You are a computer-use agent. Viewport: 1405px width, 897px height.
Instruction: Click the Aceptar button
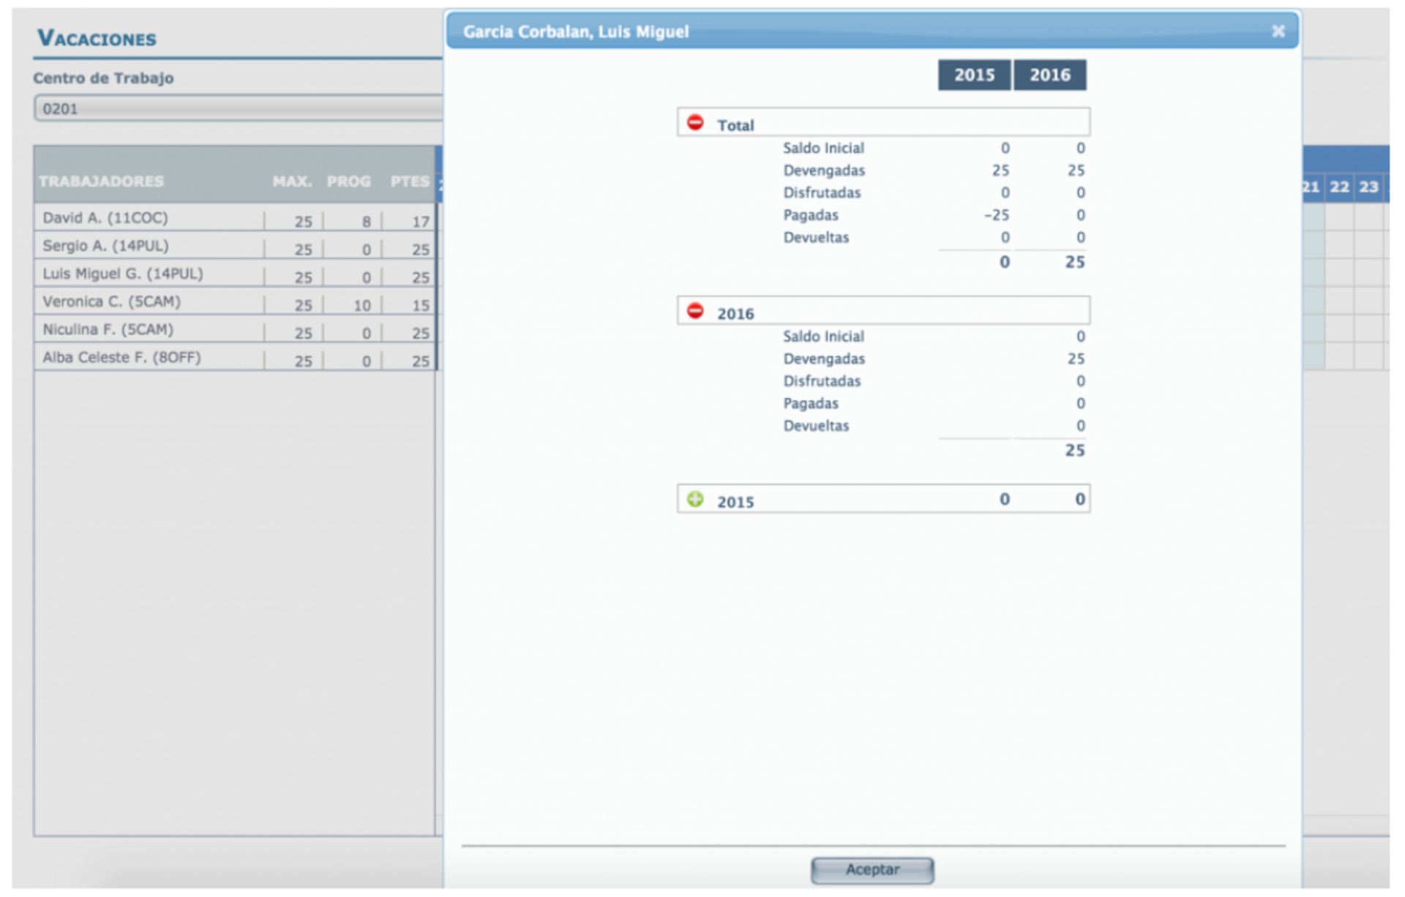tap(872, 870)
